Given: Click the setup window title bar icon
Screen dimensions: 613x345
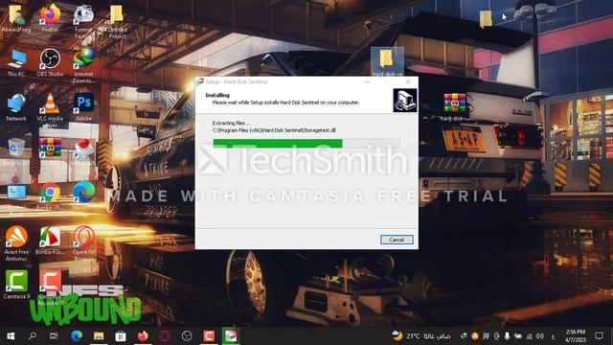Looking at the screenshot, I should coord(200,81).
